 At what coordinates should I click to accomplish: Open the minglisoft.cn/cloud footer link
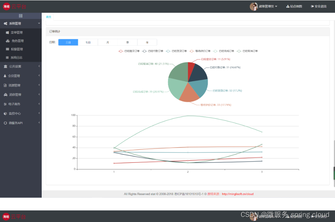click(237, 194)
